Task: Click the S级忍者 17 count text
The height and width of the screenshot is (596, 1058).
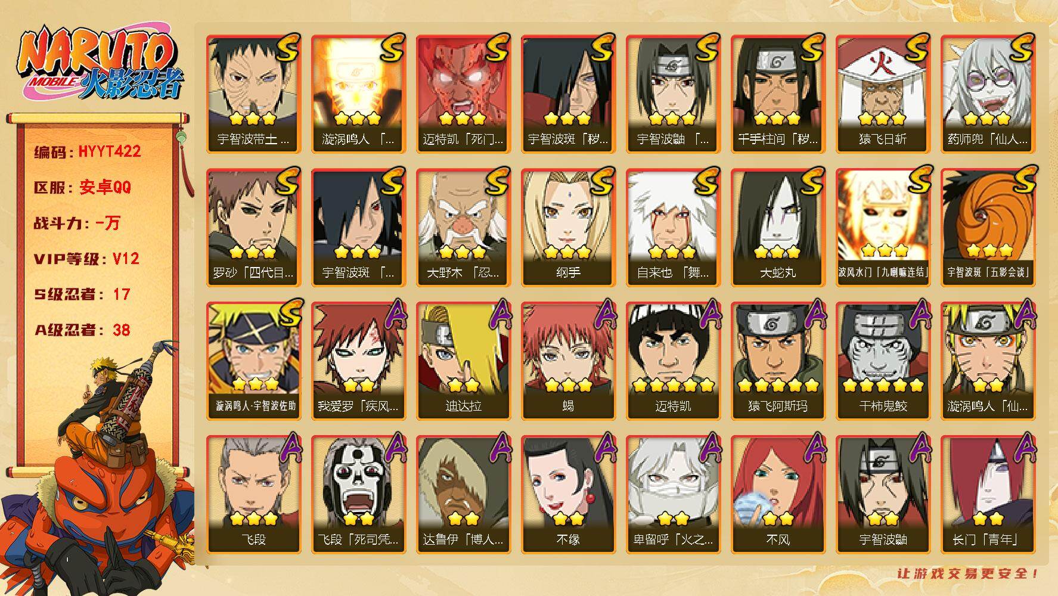Action: tap(82, 294)
